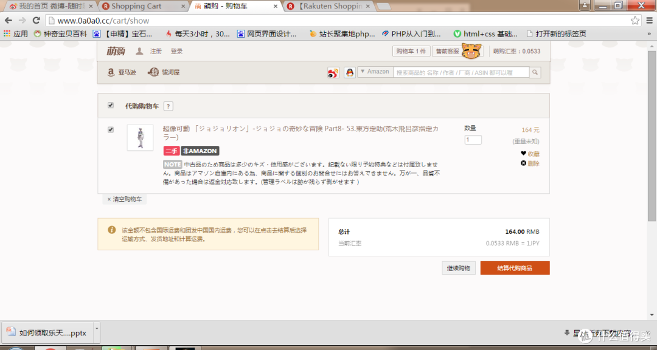657x350 pixels.
Task: Click the 登录 login link
Action: (176, 51)
